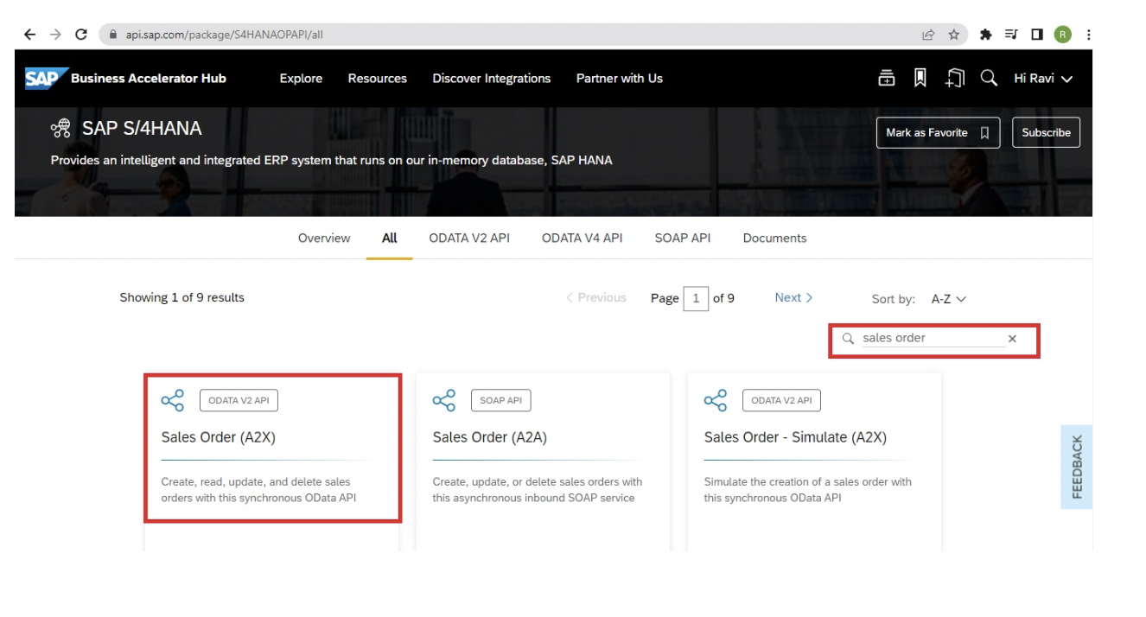This screenshot has height=617, width=1146.
Task: Click share icon on Sales Order (A2A) card
Action: 444,400
